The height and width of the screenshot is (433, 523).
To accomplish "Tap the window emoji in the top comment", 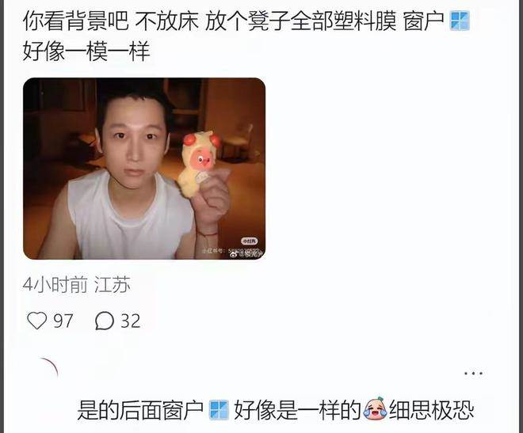I will pyautogui.click(x=460, y=21).
